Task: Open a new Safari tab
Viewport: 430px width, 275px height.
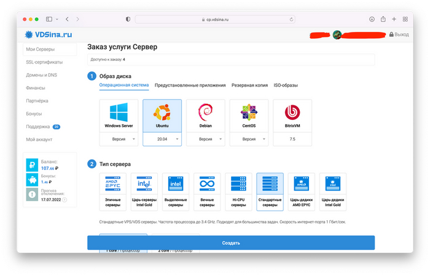Action: coord(394,19)
